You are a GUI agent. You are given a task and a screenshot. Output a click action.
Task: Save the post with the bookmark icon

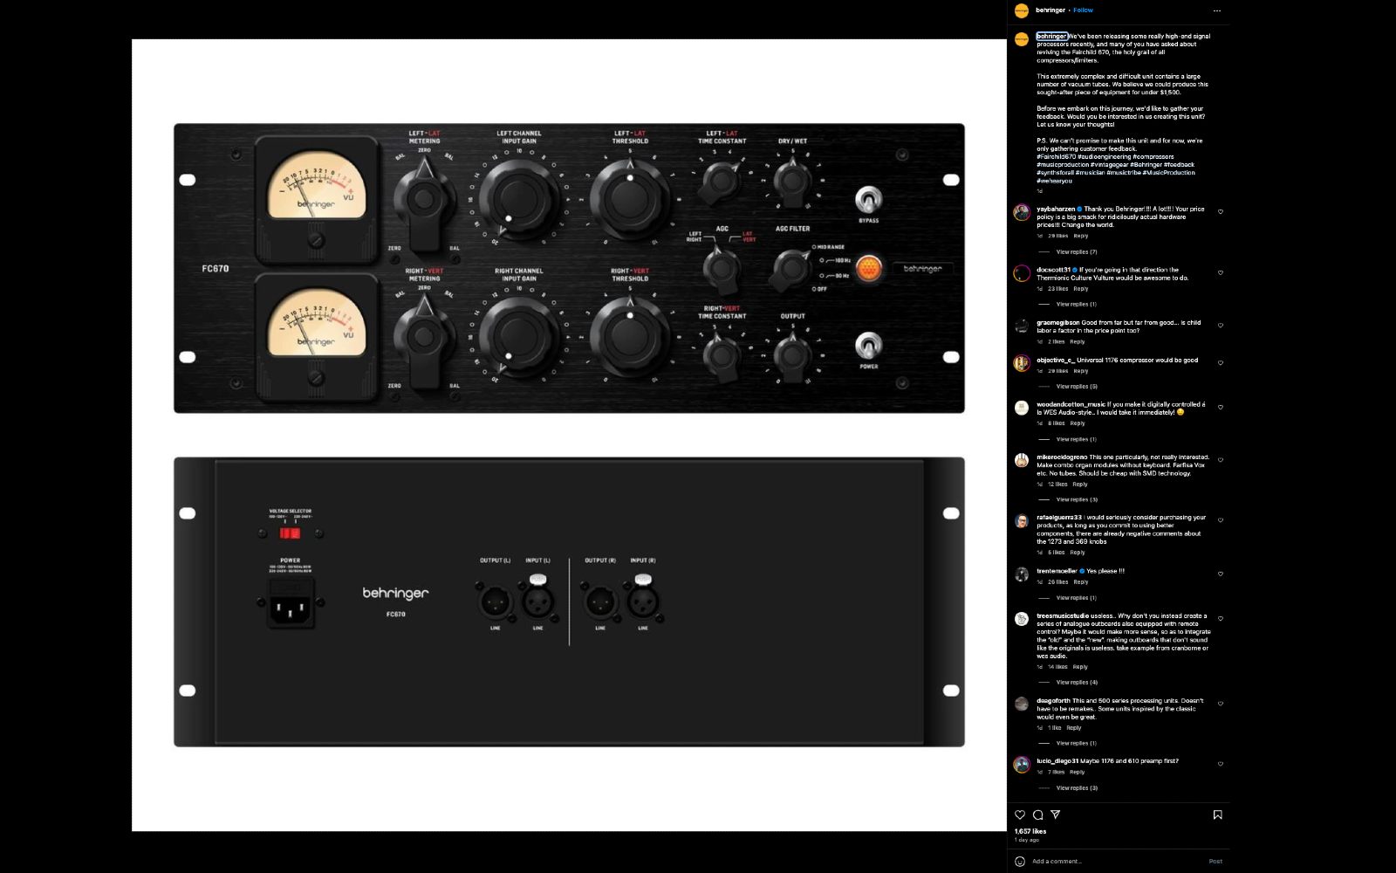(1217, 815)
